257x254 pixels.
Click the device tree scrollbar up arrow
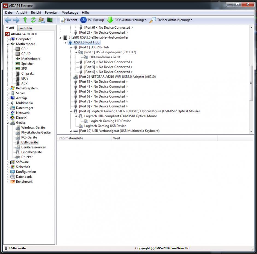[x=251, y=28]
